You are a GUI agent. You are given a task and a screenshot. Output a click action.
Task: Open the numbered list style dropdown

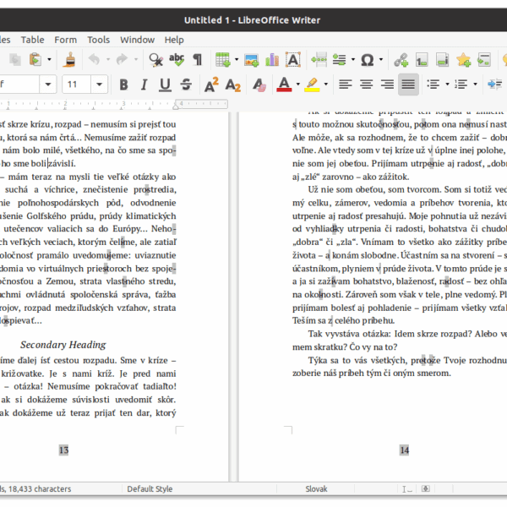475,84
